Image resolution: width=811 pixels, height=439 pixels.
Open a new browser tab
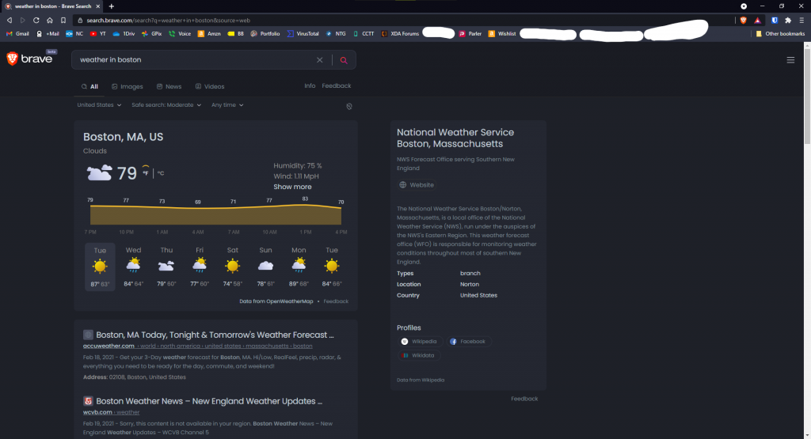(x=111, y=6)
